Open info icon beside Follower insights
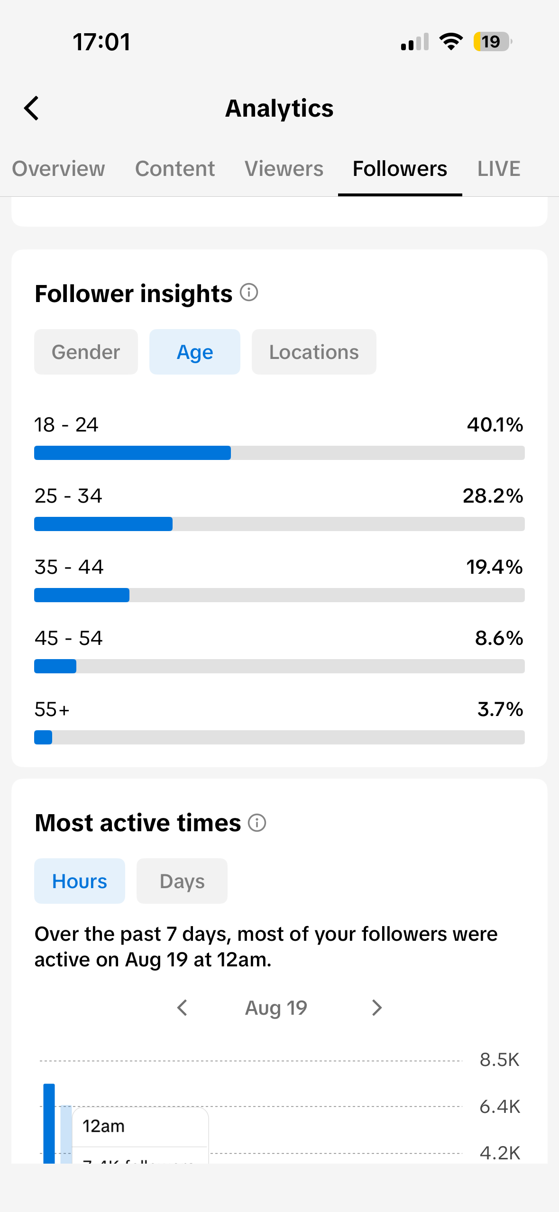The image size is (559, 1212). (249, 293)
